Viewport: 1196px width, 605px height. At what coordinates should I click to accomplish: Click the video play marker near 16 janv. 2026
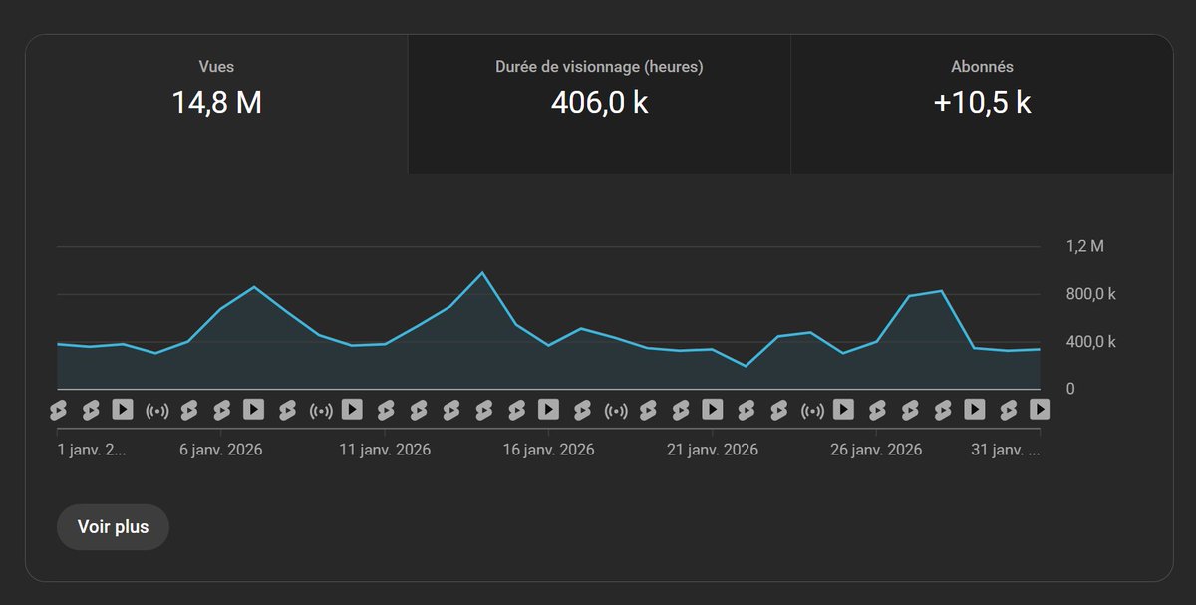click(x=548, y=409)
